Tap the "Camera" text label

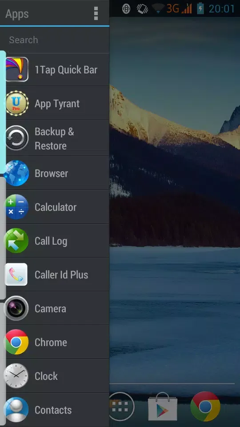coord(50,309)
